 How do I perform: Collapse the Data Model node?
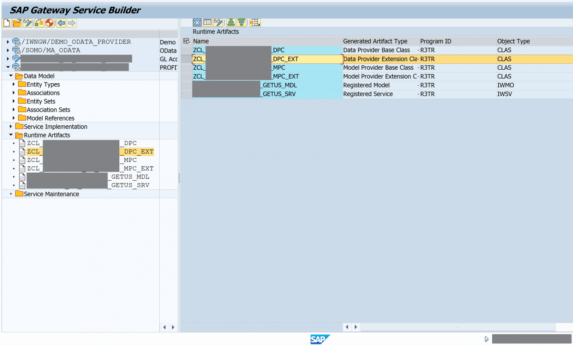(x=11, y=76)
